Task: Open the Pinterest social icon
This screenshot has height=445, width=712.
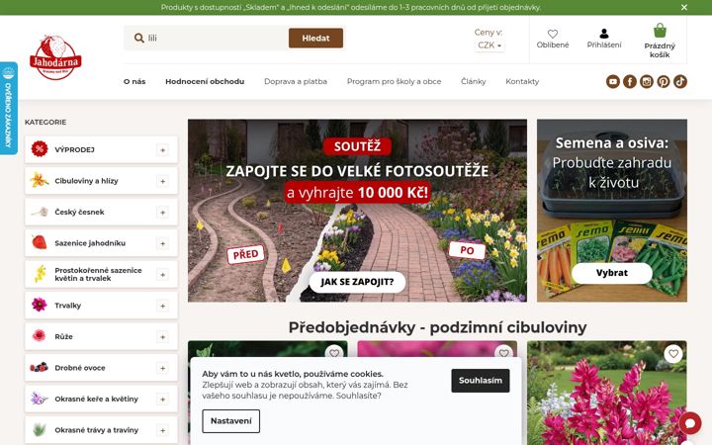Action: 664,82
